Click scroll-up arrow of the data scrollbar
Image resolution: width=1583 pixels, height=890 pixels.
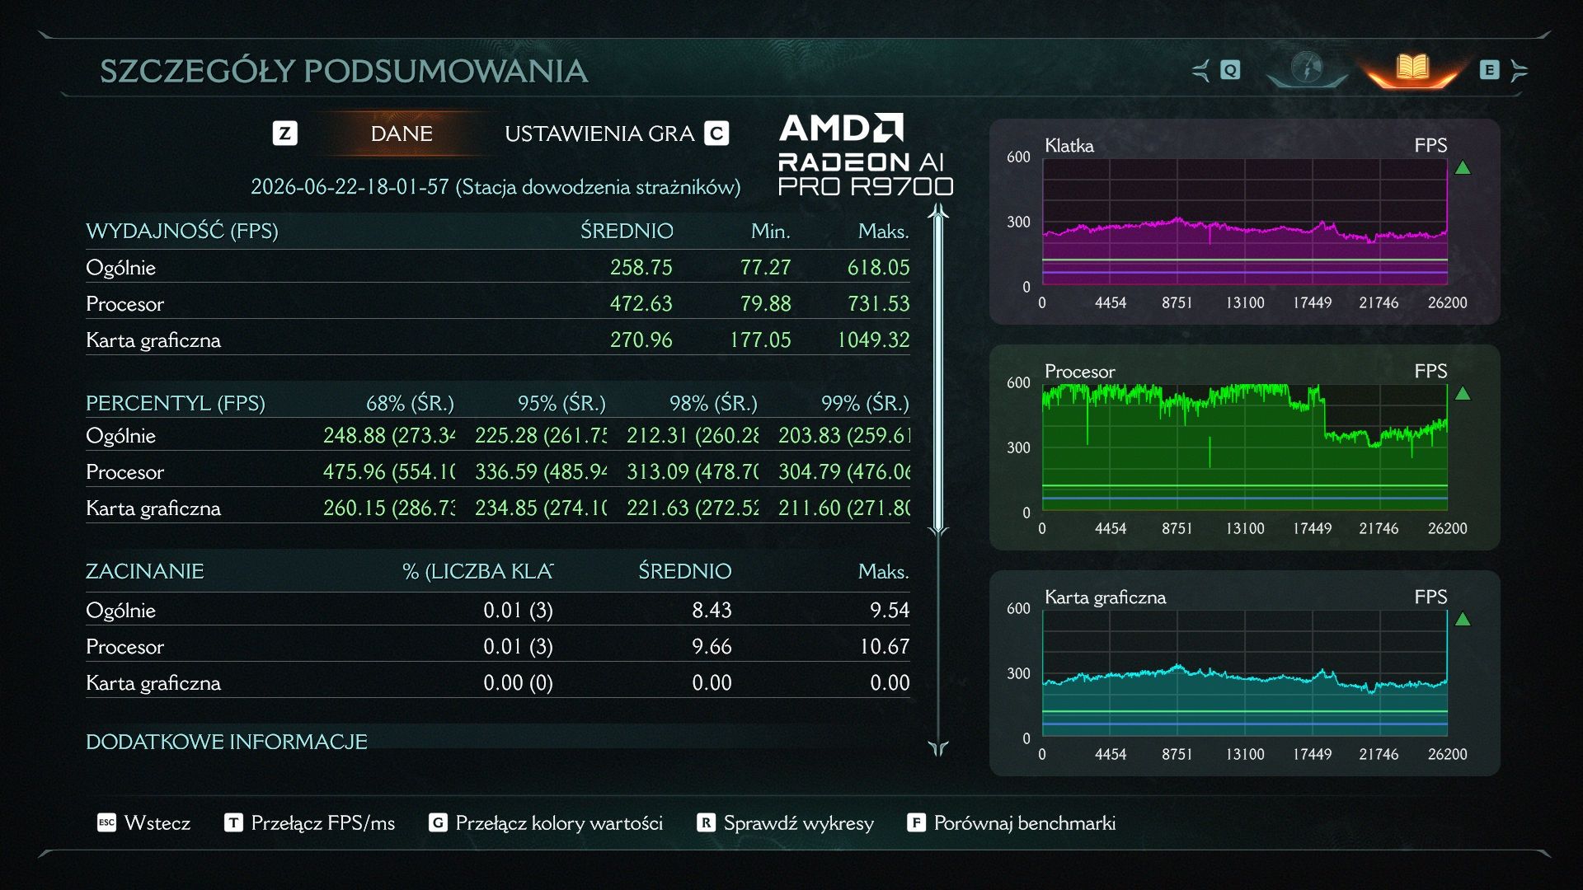point(938,212)
